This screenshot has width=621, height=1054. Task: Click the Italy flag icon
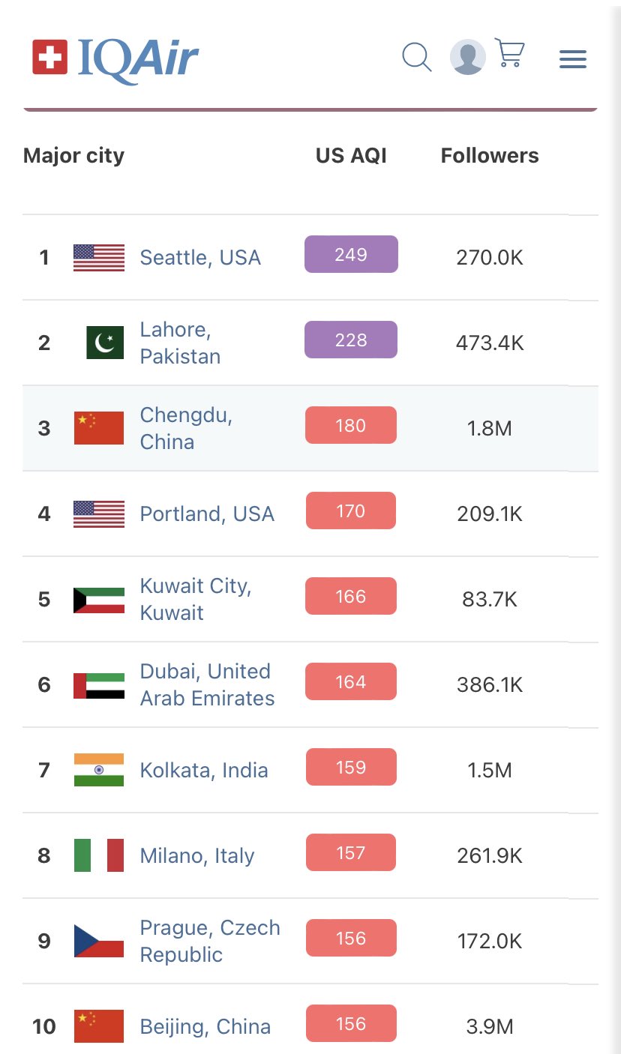point(99,855)
